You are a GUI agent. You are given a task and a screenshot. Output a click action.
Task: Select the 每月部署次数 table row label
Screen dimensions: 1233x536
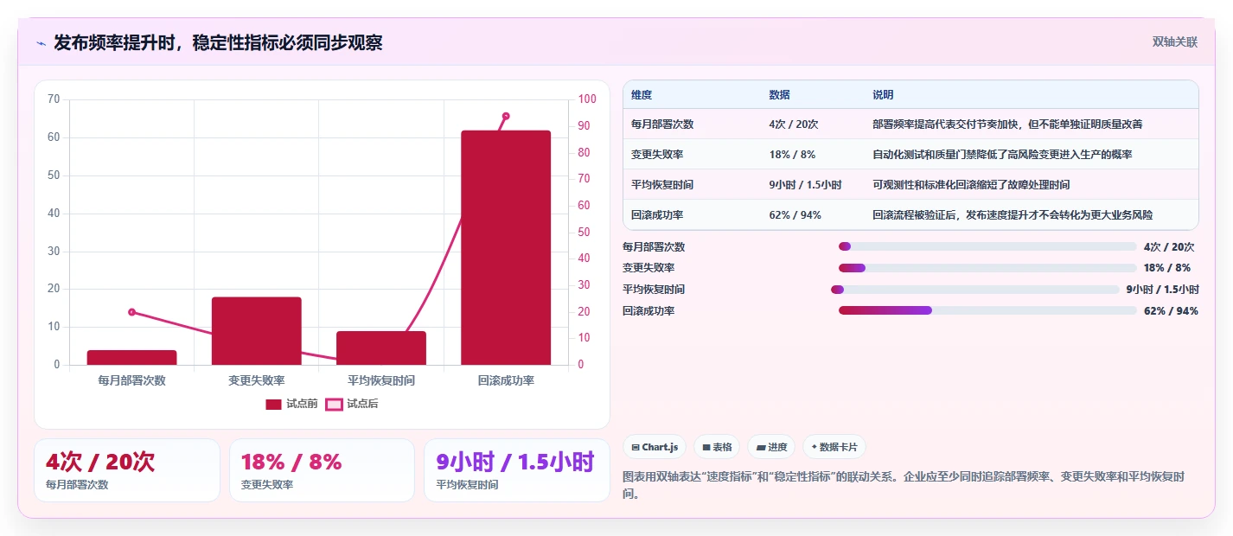click(662, 124)
